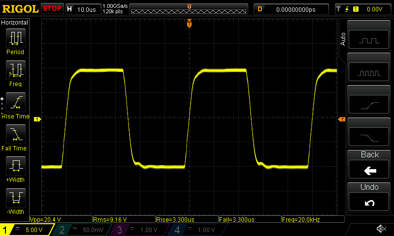394x236 pixels.
Task: Click the orange trigger position marker atop grid
Action: coord(189,23)
